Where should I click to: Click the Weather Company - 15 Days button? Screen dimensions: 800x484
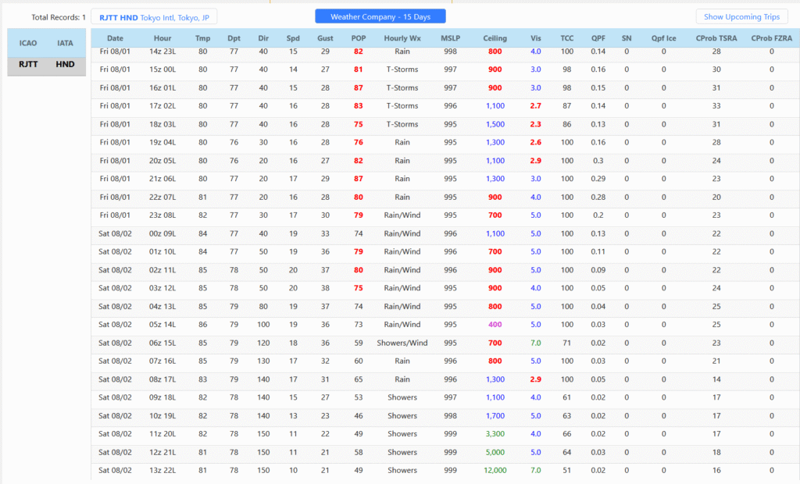[x=380, y=17]
